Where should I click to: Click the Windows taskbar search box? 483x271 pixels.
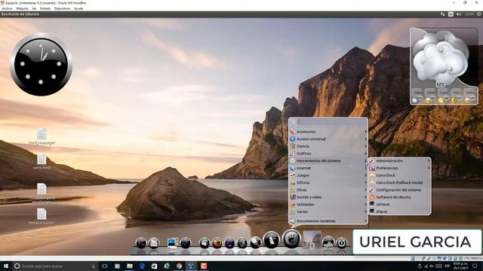[55, 266]
